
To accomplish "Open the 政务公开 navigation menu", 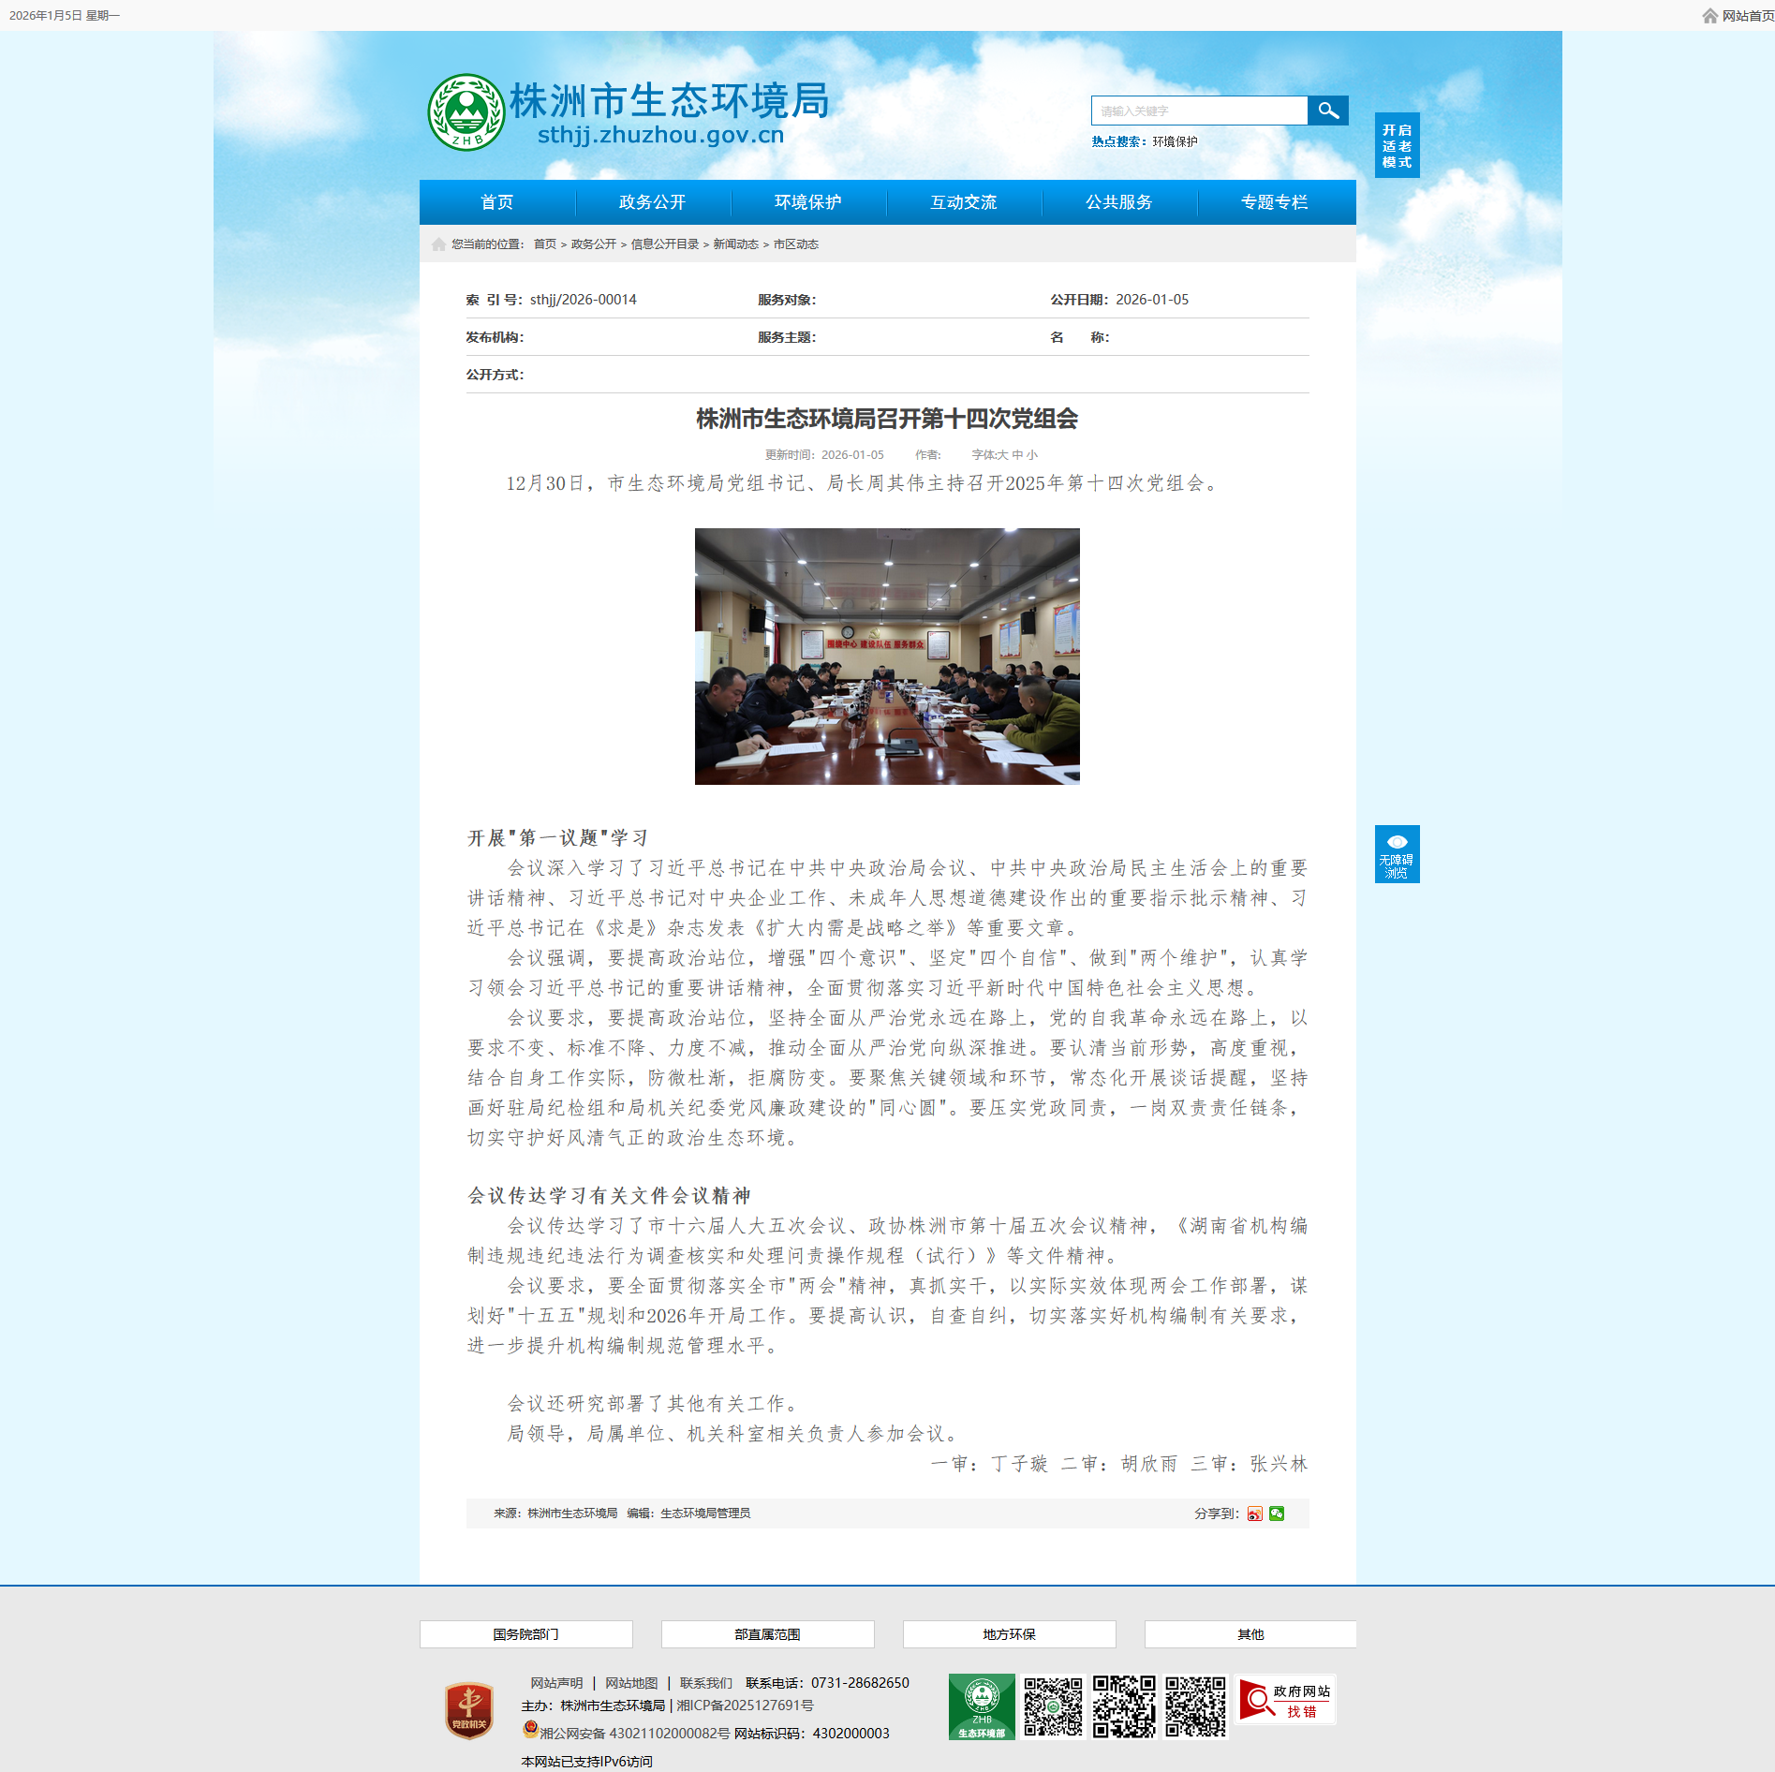I will [652, 202].
